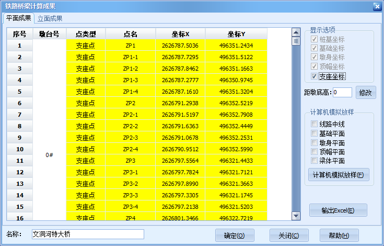Image resolution: width=384 pixels, height=246 pixels.
Task: Check the 梁体平面 option
Action: [314, 161]
